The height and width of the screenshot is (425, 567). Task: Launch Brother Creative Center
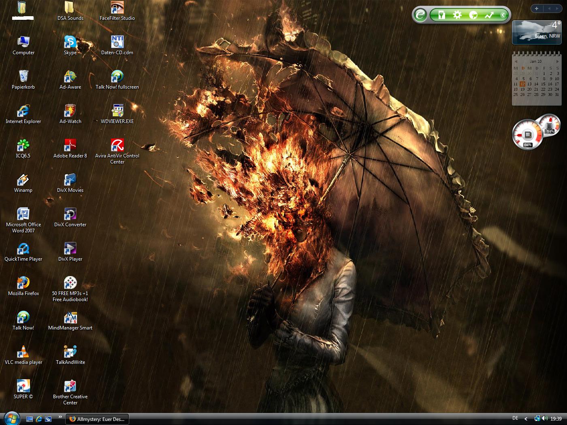[70, 392]
